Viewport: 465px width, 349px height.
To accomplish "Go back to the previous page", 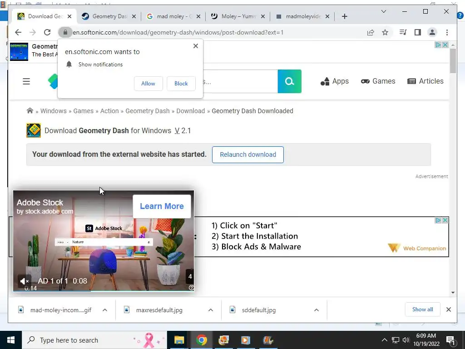I will [x=18, y=32].
